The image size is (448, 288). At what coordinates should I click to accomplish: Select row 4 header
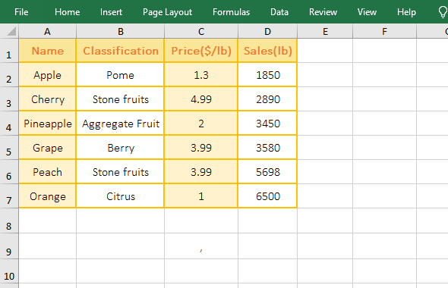tap(9, 124)
